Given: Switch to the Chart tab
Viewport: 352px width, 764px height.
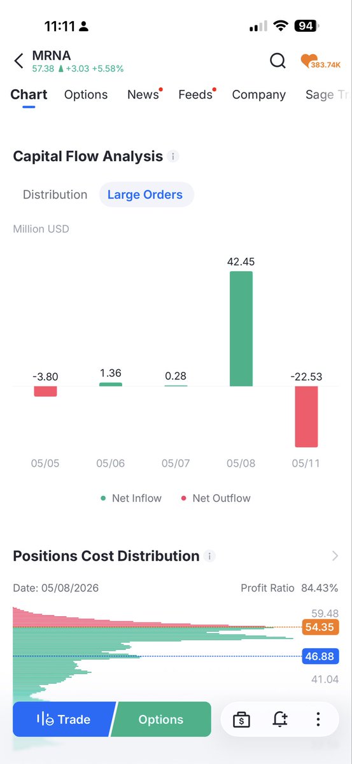Looking at the screenshot, I should click(29, 95).
